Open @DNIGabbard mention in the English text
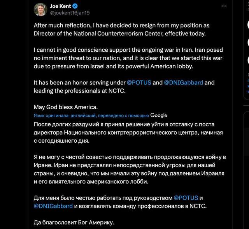This screenshot has width=249, height=229. point(184,82)
